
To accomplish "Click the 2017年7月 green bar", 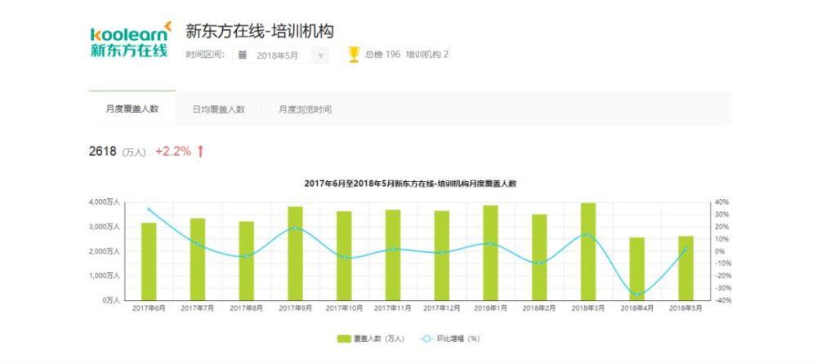I will click(198, 259).
